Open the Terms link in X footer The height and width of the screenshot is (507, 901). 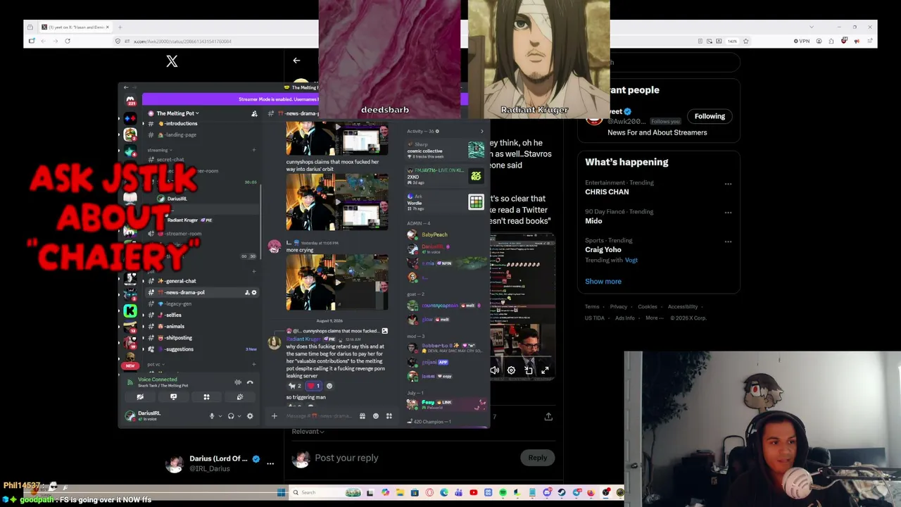(592, 306)
